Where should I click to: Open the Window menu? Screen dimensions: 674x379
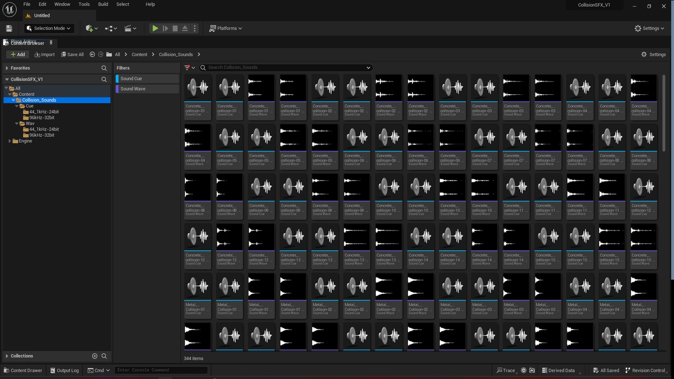coord(62,4)
